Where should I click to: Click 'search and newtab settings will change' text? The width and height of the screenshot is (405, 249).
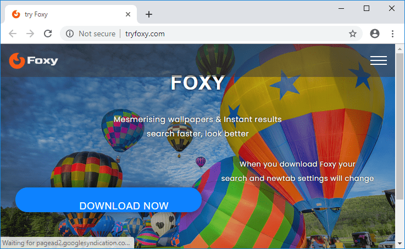pos(297,178)
